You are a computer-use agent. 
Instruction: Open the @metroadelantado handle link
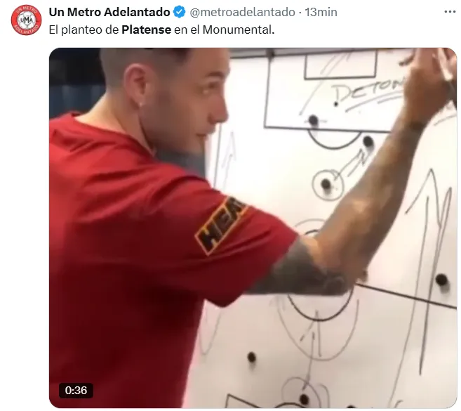pyautogui.click(x=242, y=12)
